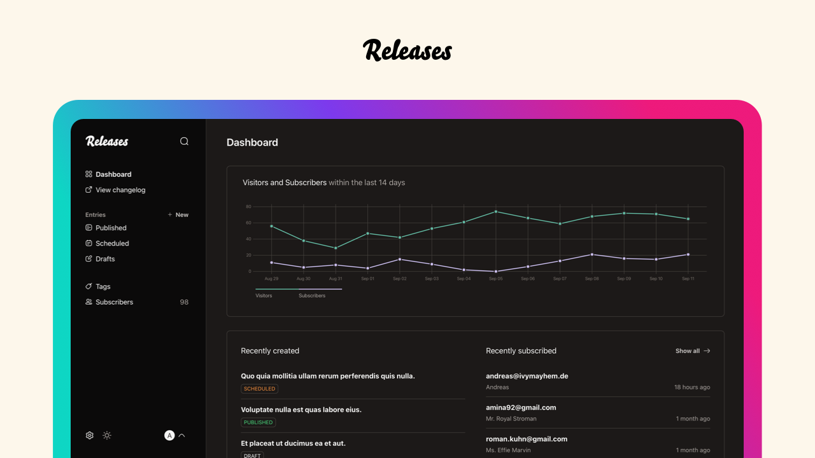Image resolution: width=815 pixels, height=458 pixels.
Task: Open Subscribers with the people icon
Action: 88,302
